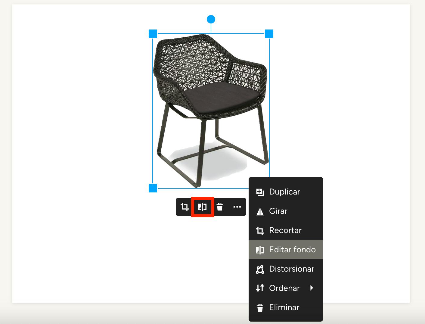Open the three-dots more options button
Screen dimensions: 425x324
237,207
